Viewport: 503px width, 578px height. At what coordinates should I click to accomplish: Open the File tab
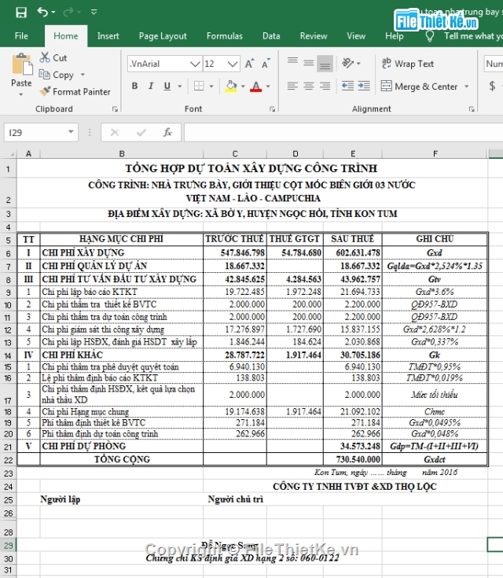point(21,36)
